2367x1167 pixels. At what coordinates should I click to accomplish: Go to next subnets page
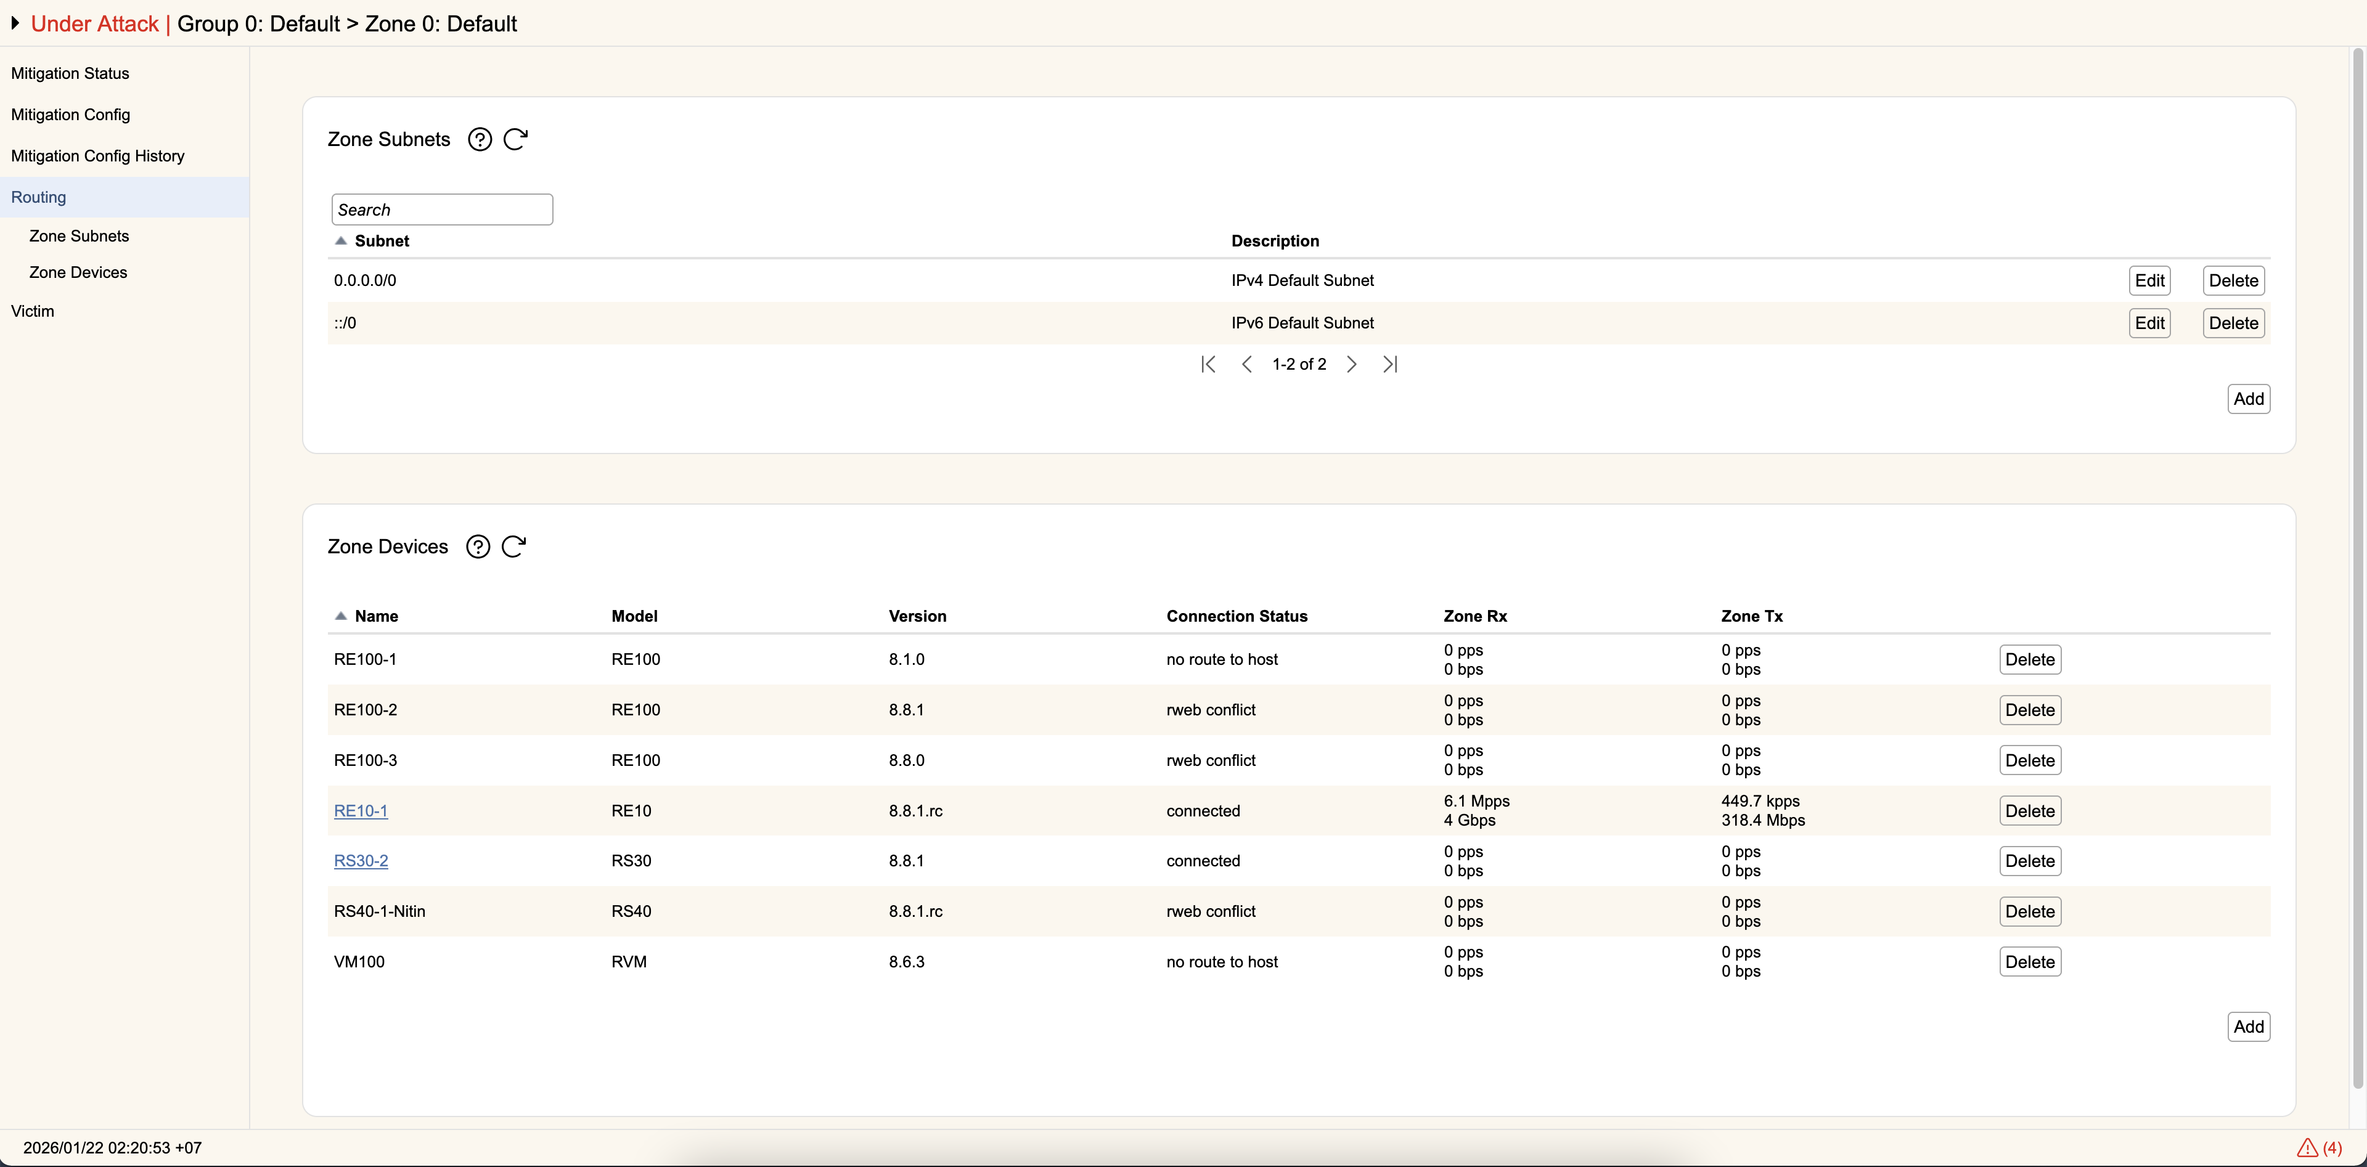(1352, 365)
